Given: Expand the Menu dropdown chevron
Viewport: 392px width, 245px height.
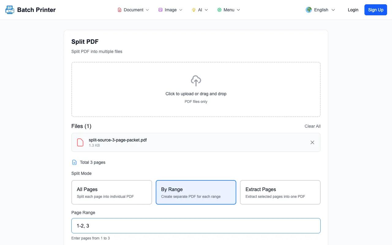Looking at the screenshot, I should pos(239,10).
